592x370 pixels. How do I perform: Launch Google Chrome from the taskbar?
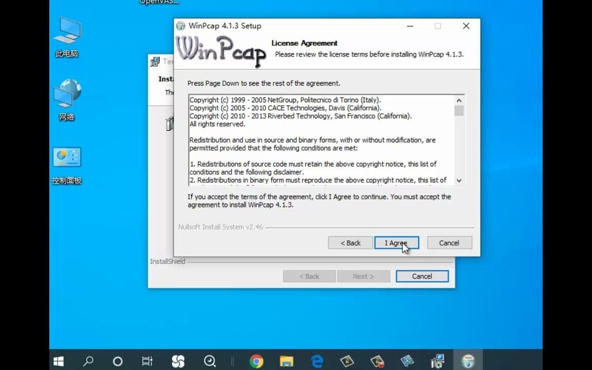pyautogui.click(x=256, y=361)
